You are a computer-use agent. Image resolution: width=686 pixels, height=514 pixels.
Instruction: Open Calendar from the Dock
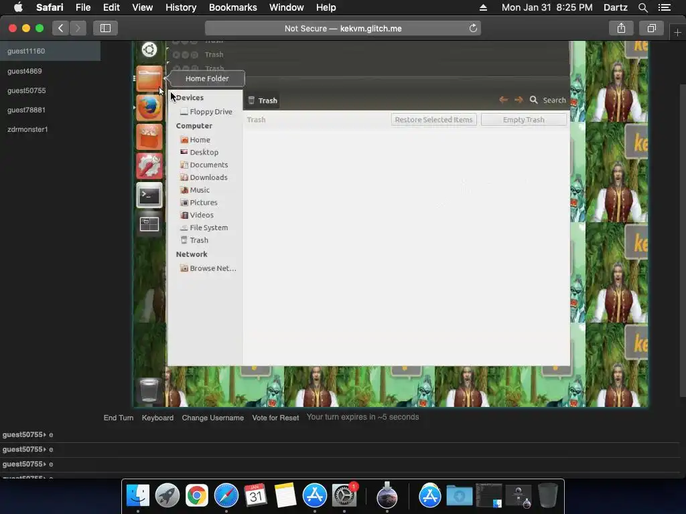click(x=255, y=496)
